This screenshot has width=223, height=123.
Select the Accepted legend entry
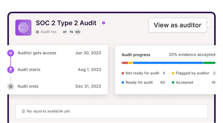[x=184, y=82]
